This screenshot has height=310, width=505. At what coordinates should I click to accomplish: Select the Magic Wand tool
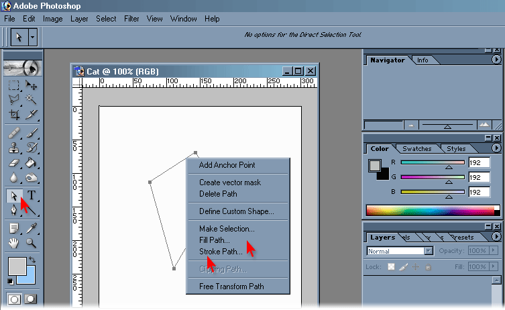click(32, 99)
